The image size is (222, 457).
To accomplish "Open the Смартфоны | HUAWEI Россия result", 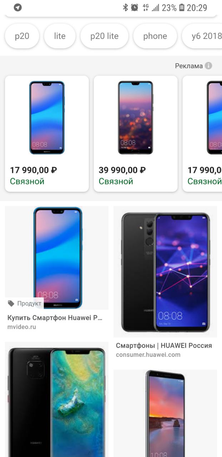I will coord(164,350).
